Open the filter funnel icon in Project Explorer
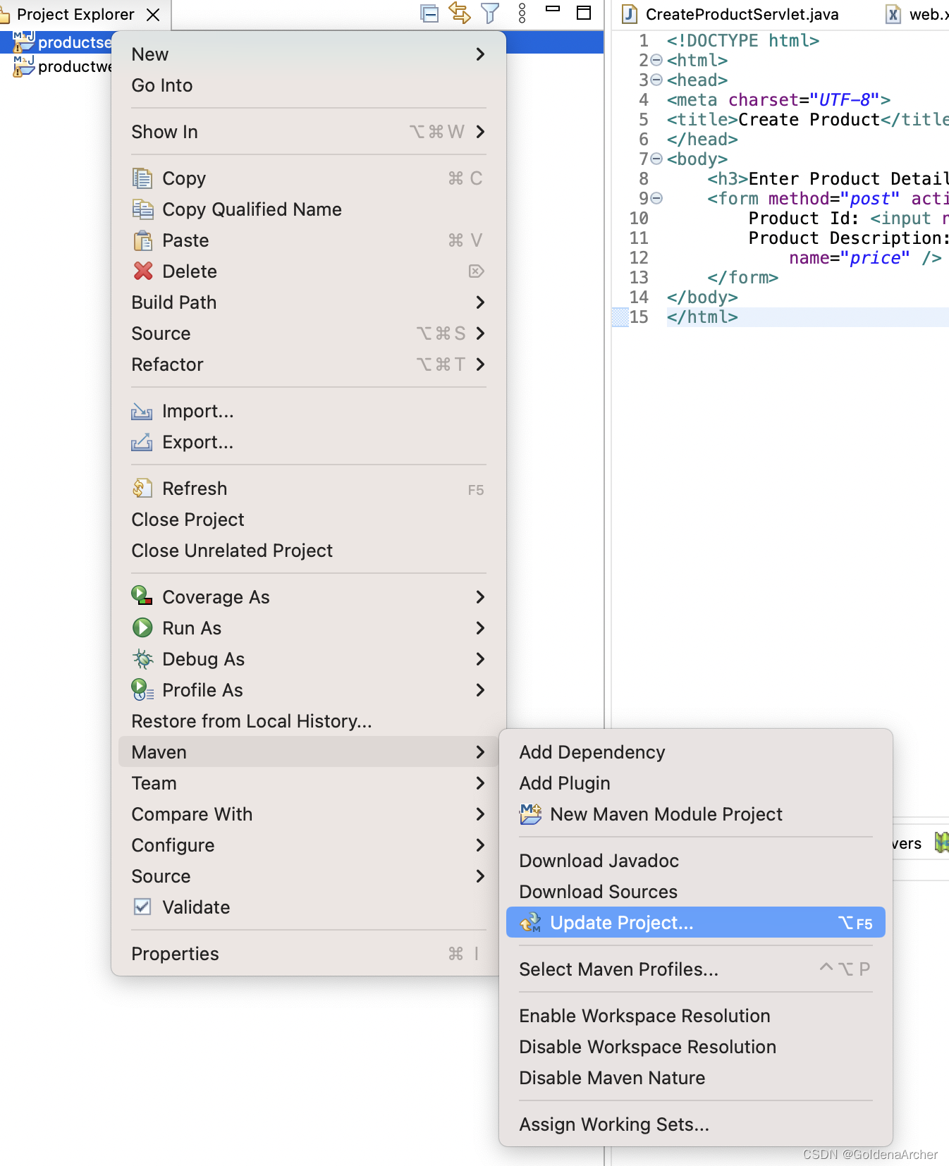 490,13
